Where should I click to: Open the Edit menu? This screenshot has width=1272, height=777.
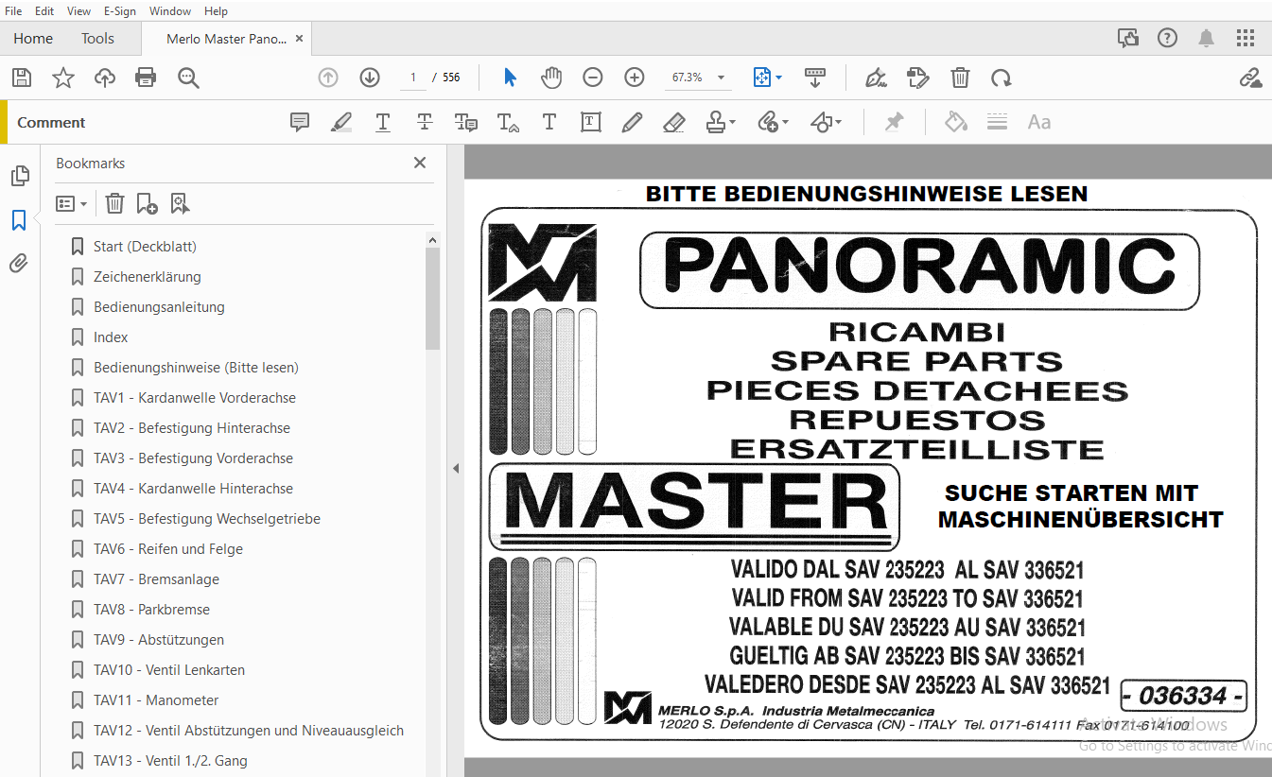[x=44, y=11]
